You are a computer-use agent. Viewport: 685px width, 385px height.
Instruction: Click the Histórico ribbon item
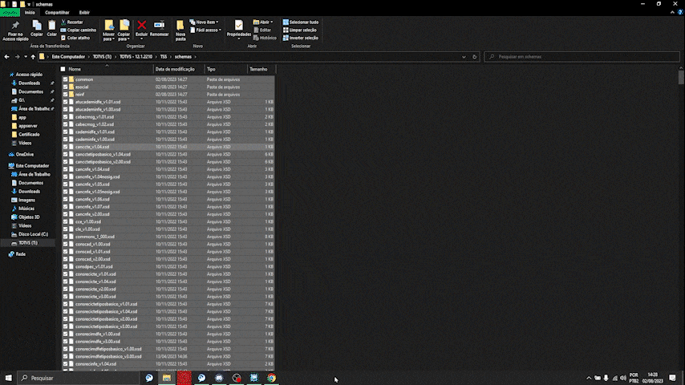click(x=265, y=38)
